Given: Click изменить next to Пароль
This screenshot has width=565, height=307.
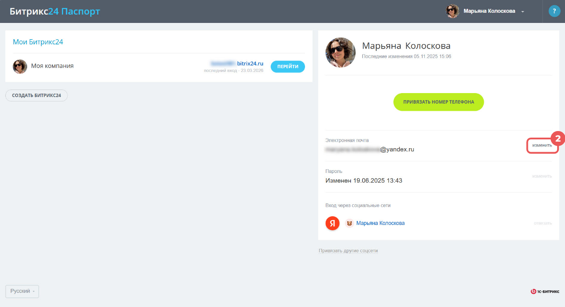Looking at the screenshot, I should tap(542, 176).
